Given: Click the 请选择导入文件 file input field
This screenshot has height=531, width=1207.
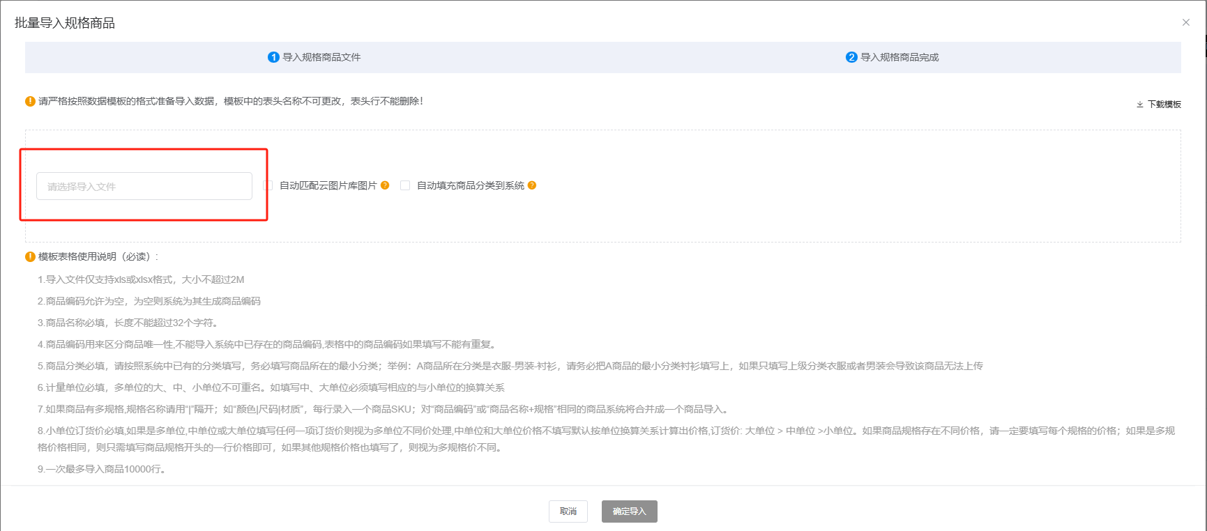Looking at the screenshot, I should [x=144, y=186].
